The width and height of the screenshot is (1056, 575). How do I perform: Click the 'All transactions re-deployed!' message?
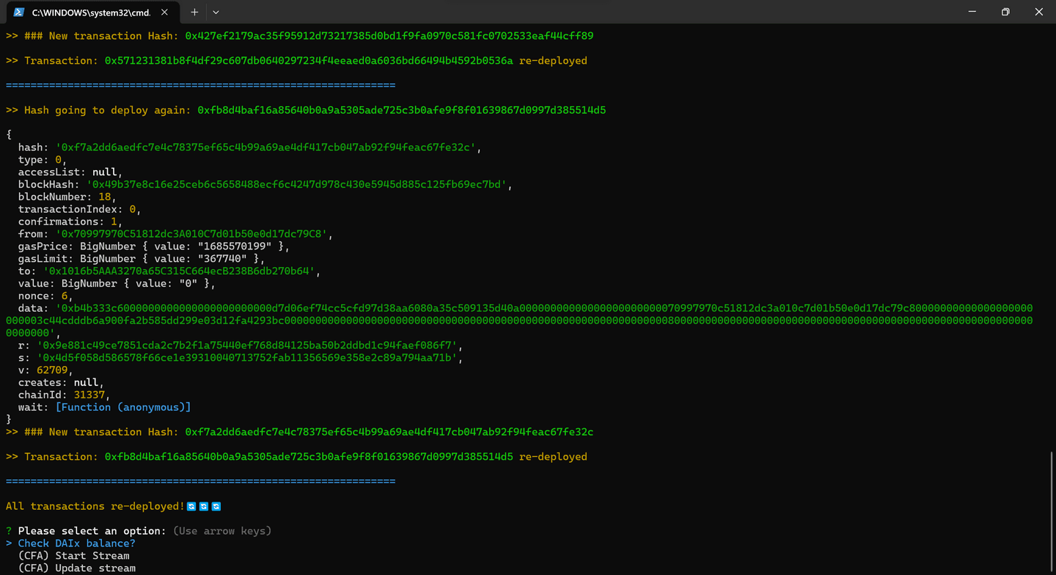(95, 508)
